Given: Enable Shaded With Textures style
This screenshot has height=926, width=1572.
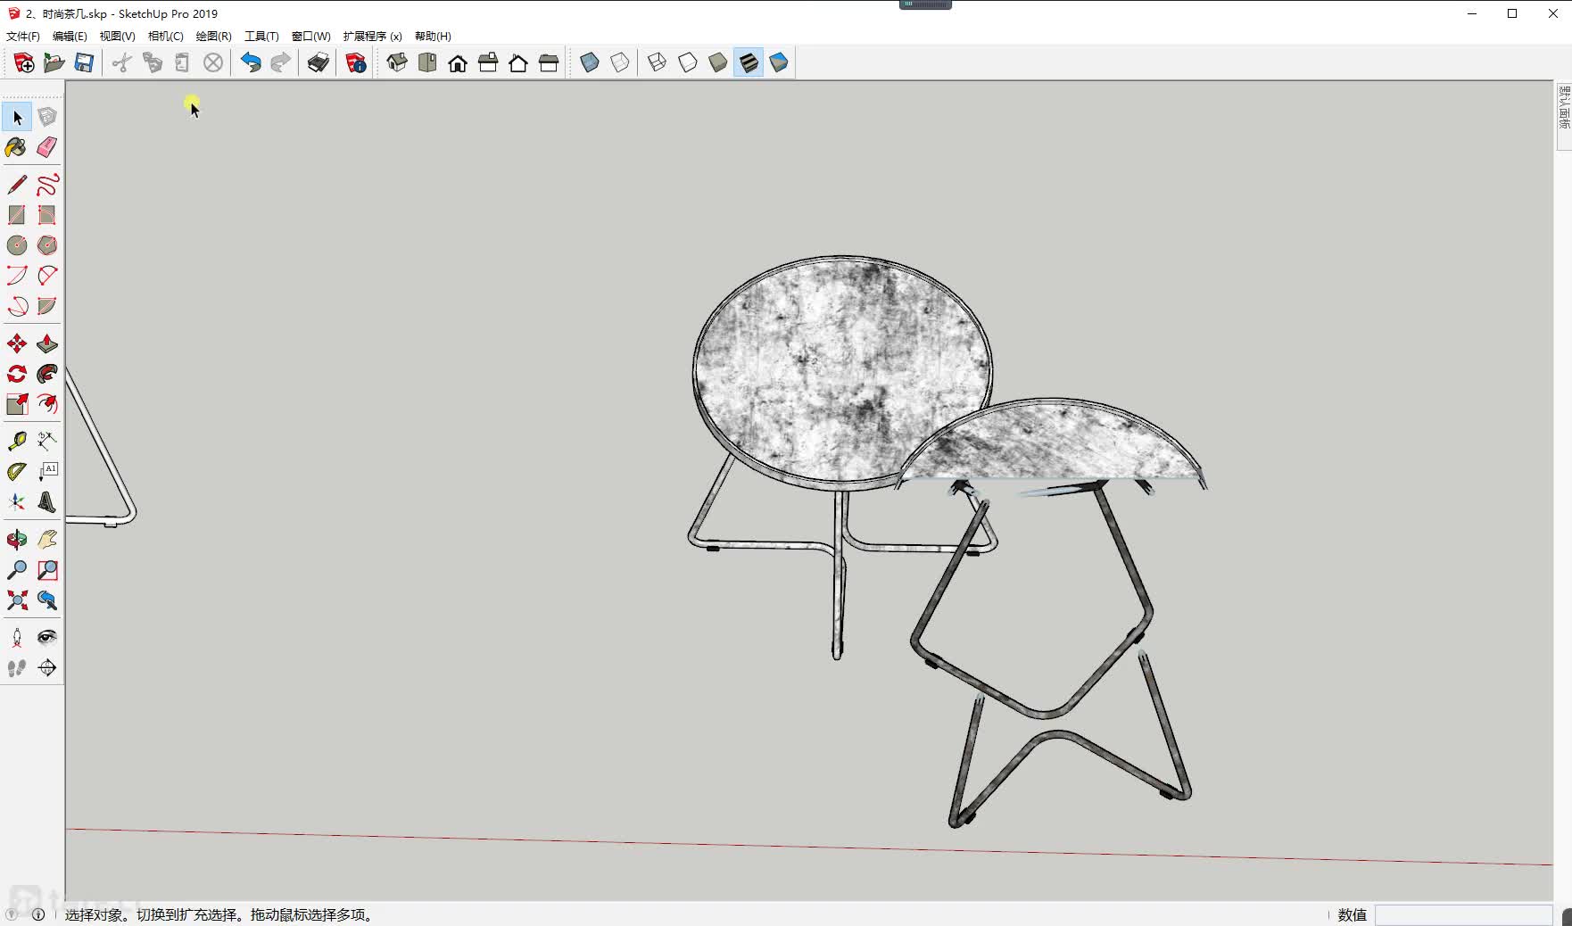Looking at the screenshot, I should (749, 62).
